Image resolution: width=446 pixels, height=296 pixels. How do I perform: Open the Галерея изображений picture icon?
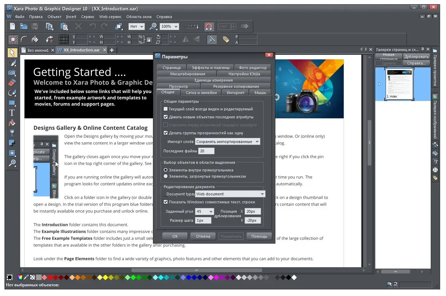click(435, 97)
